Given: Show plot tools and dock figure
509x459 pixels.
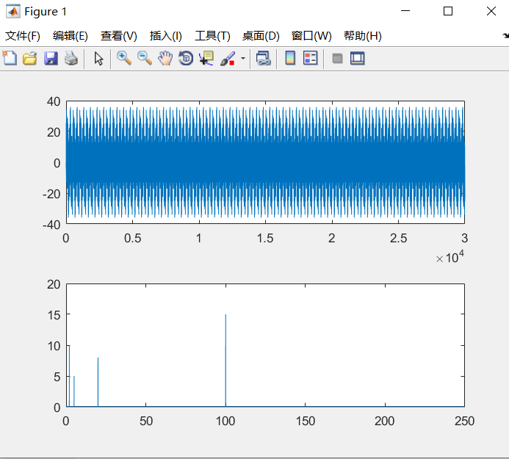Looking at the screenshot, I should (x=358, y=59).
